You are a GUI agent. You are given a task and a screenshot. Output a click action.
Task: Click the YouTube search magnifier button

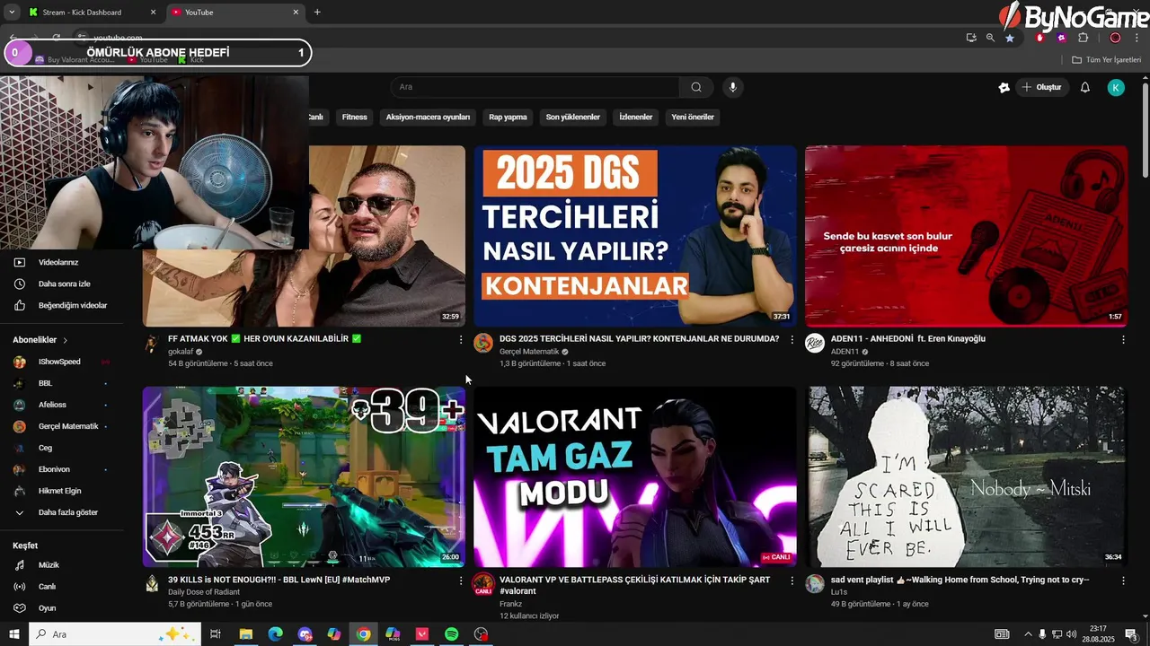696,87
